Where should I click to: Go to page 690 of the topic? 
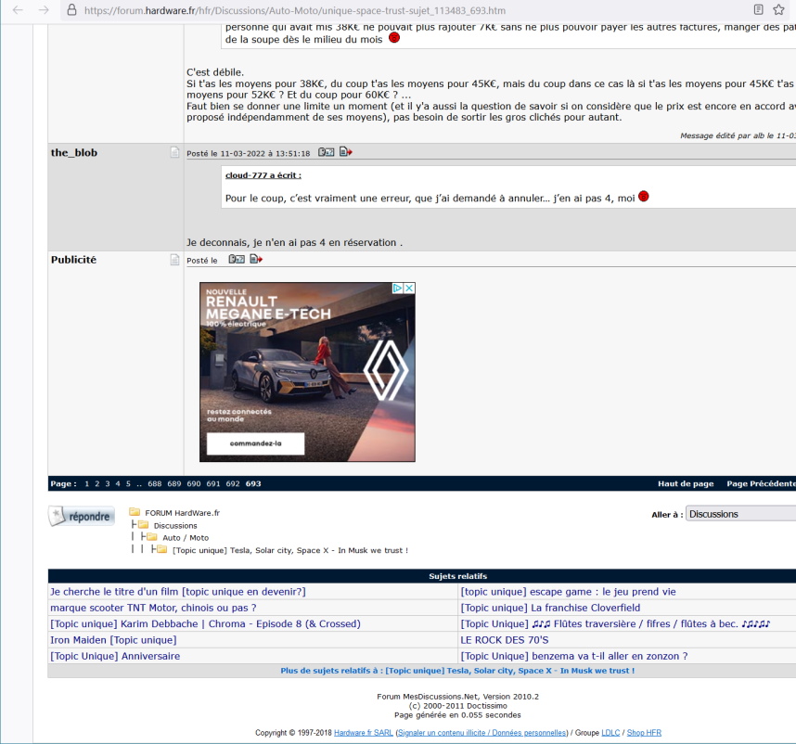click(193, 483)
